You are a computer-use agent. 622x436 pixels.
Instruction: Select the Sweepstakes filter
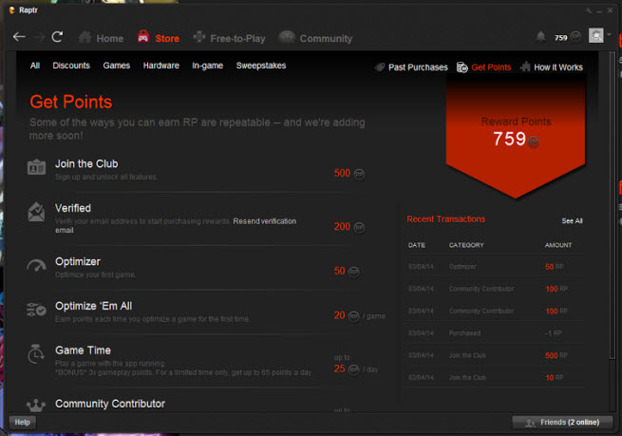[x=261, y=66]
